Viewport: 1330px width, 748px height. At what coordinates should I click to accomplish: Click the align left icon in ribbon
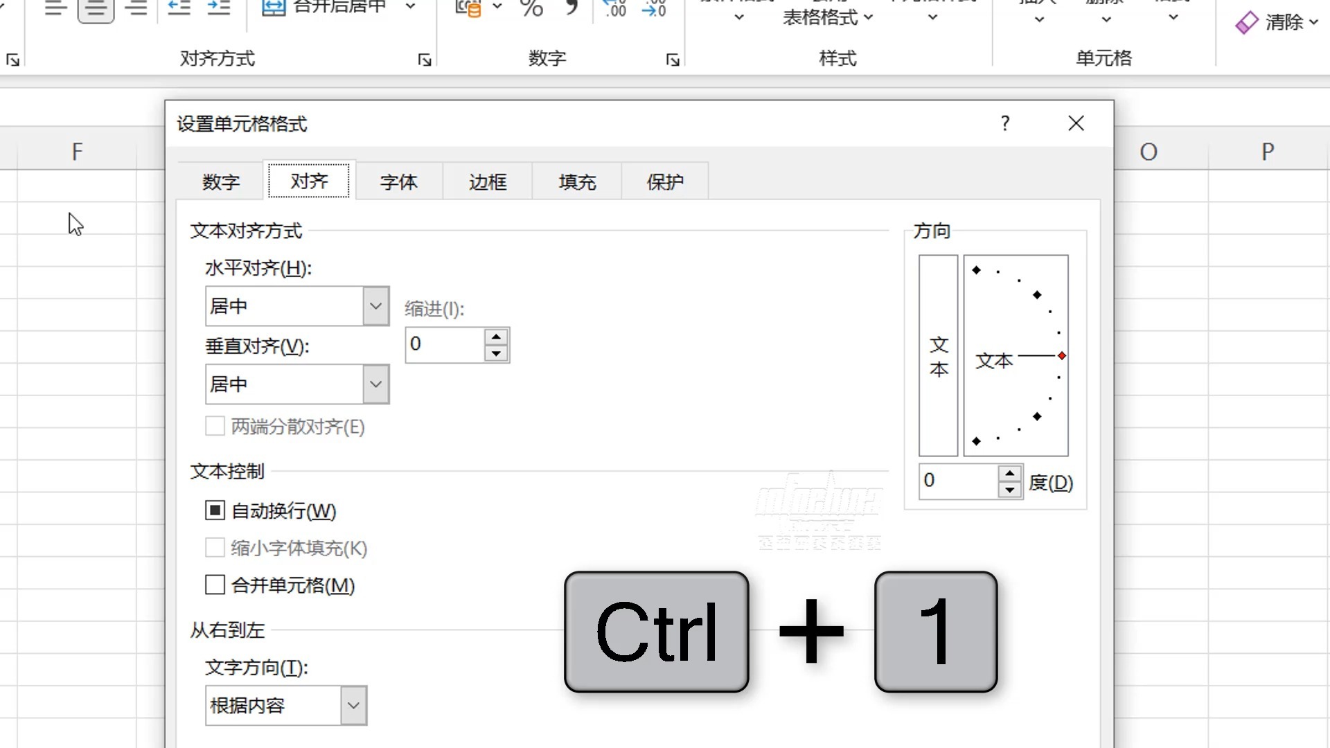point(55,8)
